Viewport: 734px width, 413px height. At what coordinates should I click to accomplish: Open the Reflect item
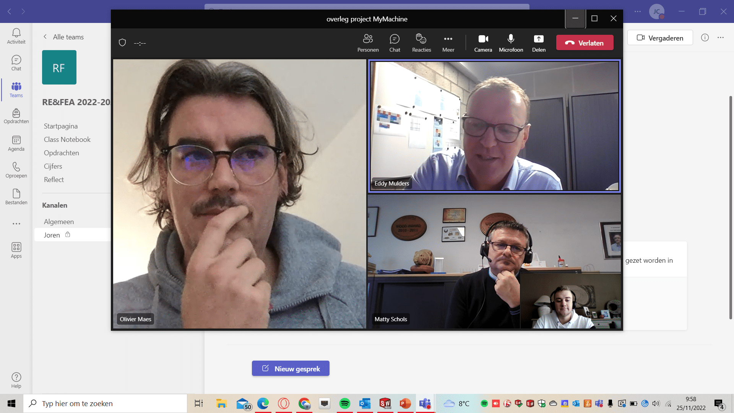tap(54, 179)
